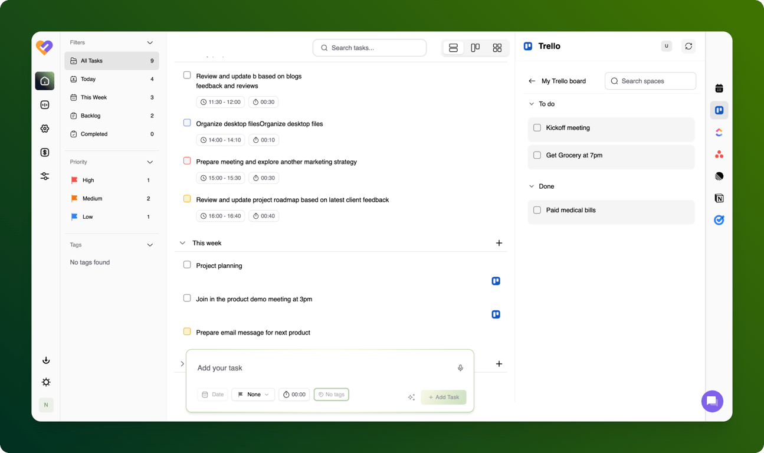Tick the Kickoff meeting Trello card checkbox
The width and height of the screenshot is (764, 453).
pos(537,127)
